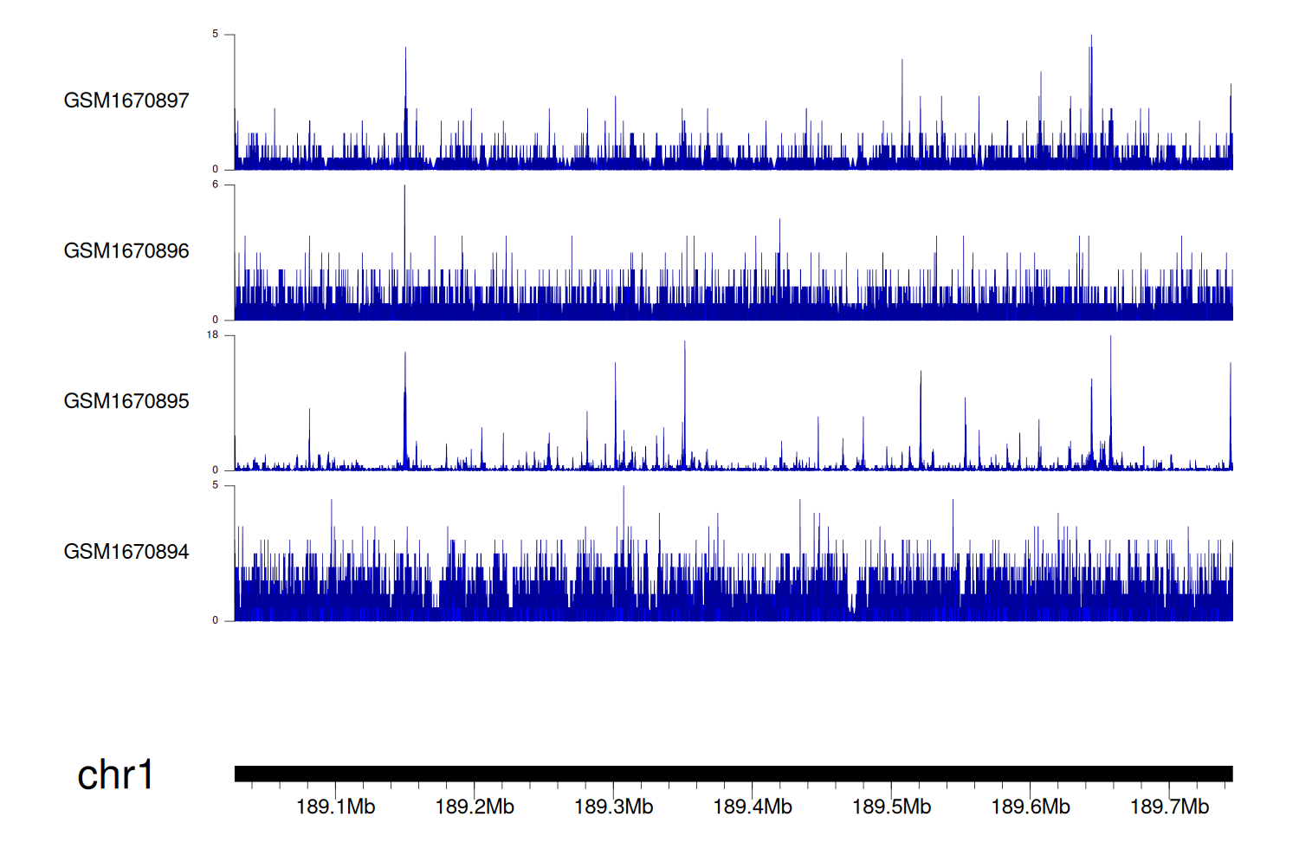Select the GSM1670896 track label

tap(126, 251)
